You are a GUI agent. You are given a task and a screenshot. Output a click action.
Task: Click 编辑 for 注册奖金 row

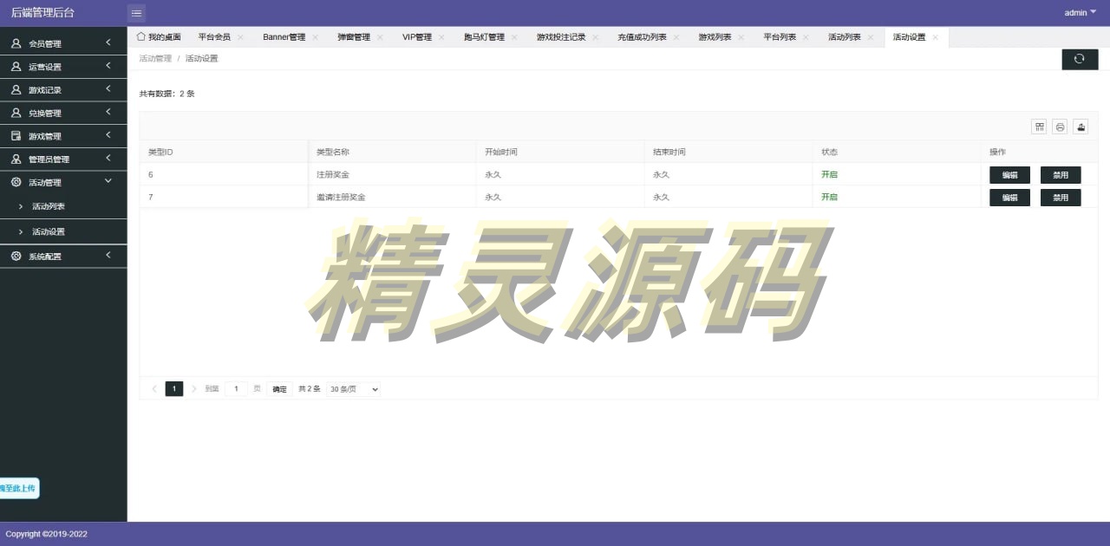(x=1009, y=175)
